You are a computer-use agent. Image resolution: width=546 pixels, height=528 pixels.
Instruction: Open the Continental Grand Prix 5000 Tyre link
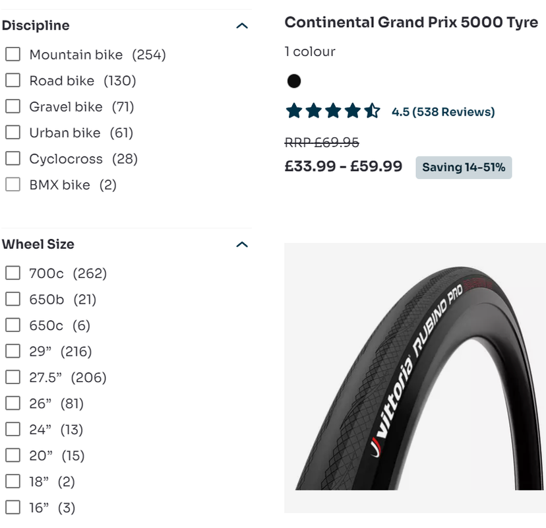[411, 22]
